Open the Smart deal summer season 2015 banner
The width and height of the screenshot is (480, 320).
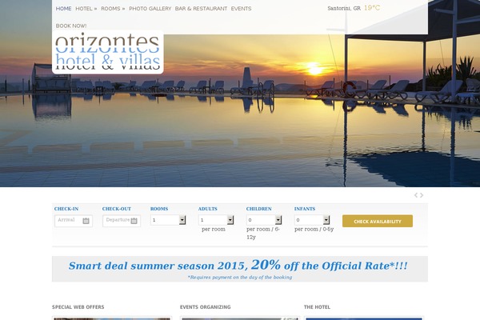(240, 269)
